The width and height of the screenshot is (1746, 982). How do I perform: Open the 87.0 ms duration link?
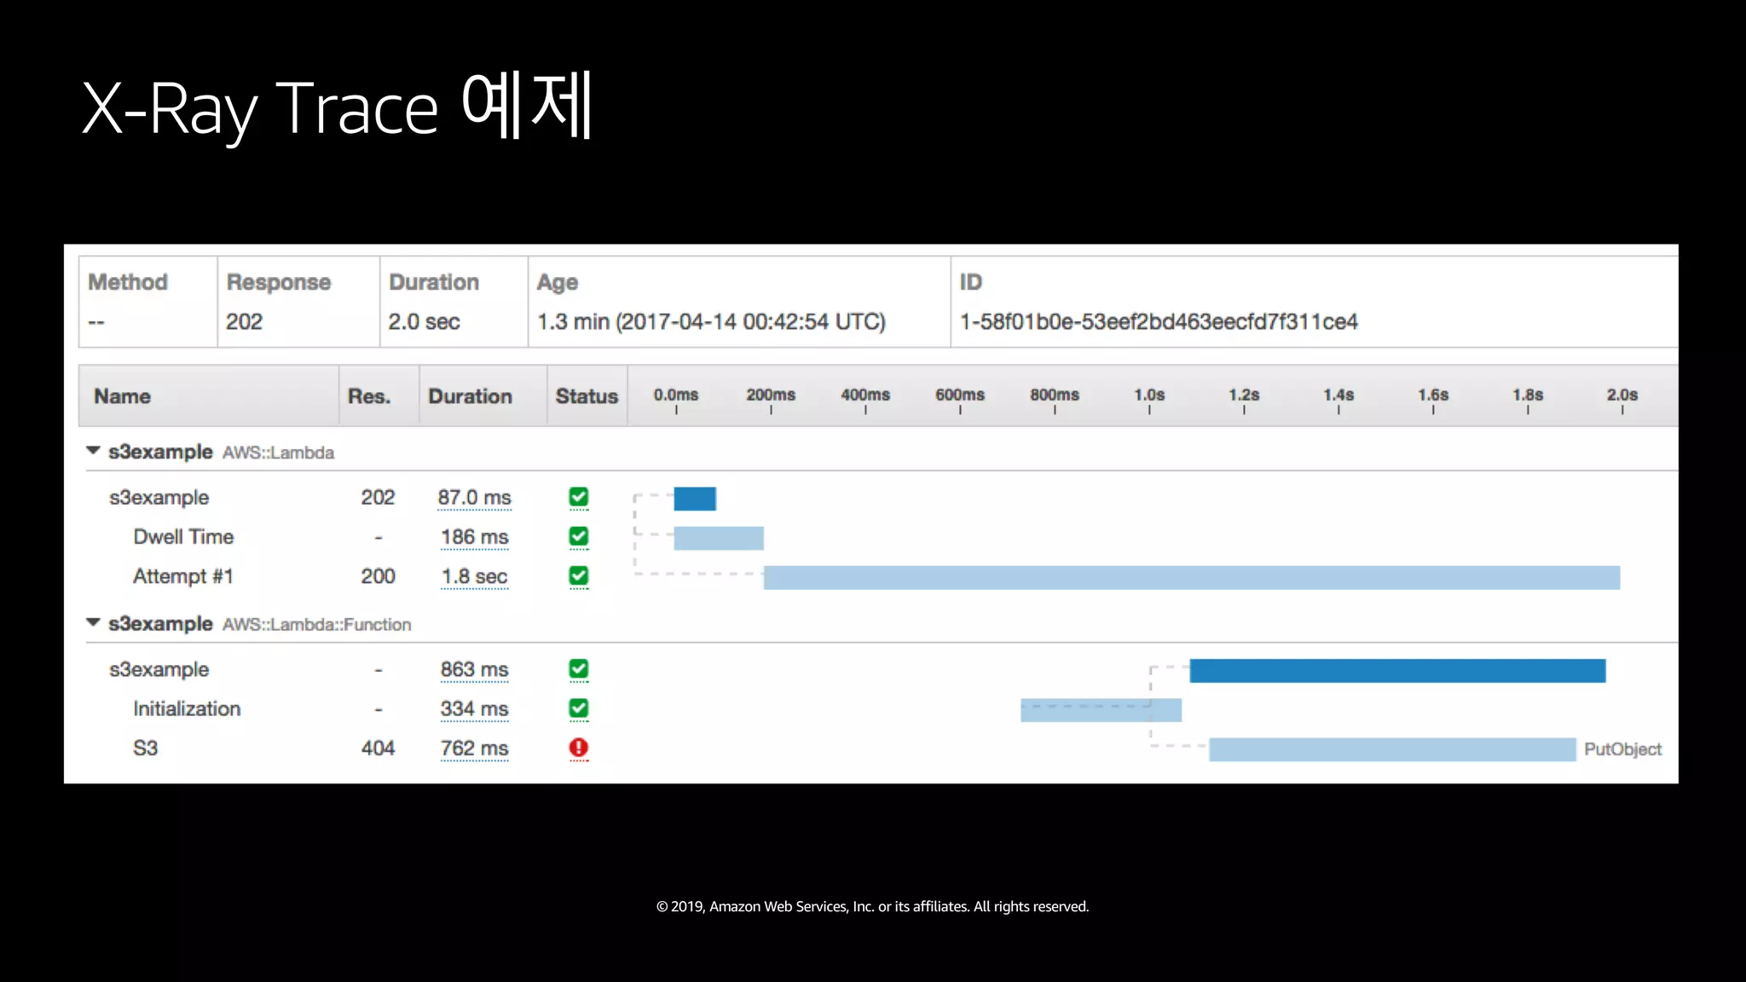pos(474,498)
